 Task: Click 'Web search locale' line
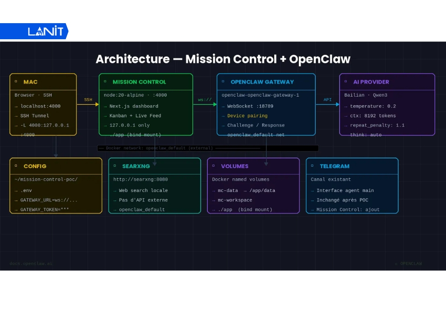[143, 191]
